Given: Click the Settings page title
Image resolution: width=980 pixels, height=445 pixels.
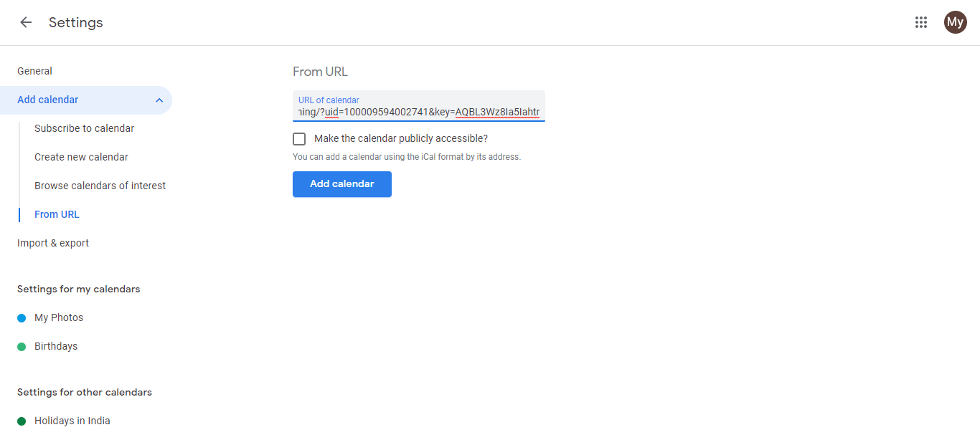Looking at the screenshot, I should (76, 22).
